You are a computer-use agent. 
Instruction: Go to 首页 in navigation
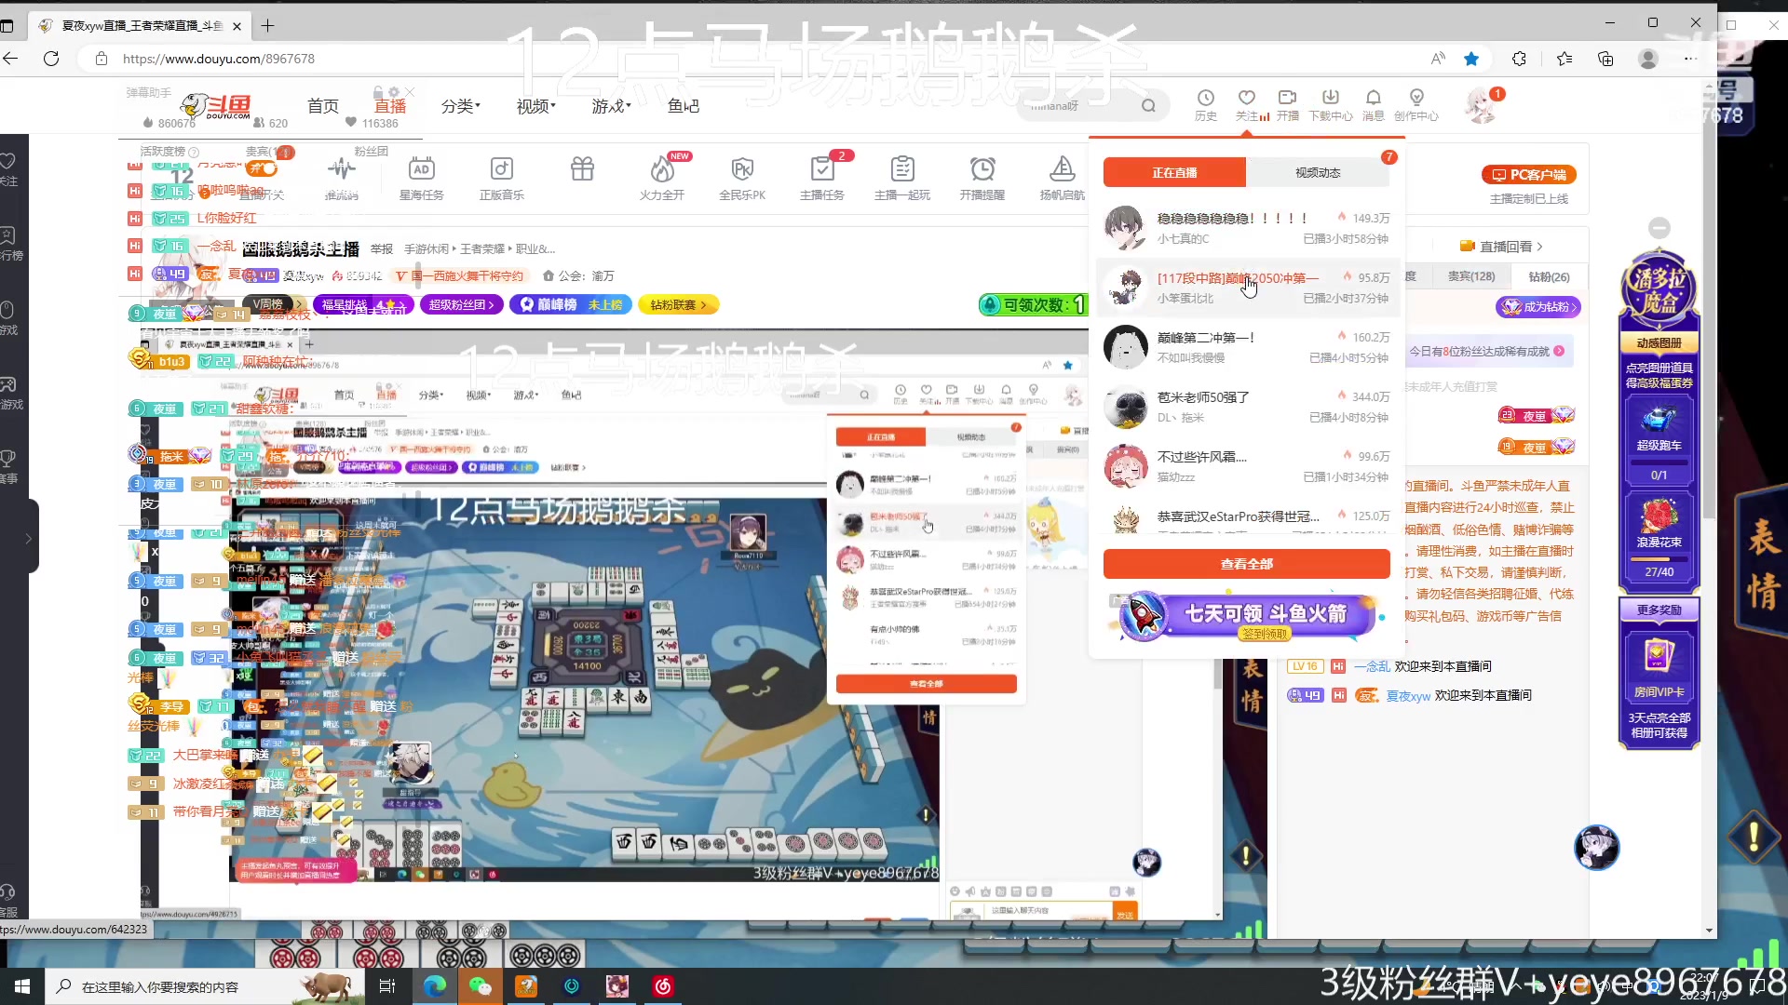pos(323,106)
